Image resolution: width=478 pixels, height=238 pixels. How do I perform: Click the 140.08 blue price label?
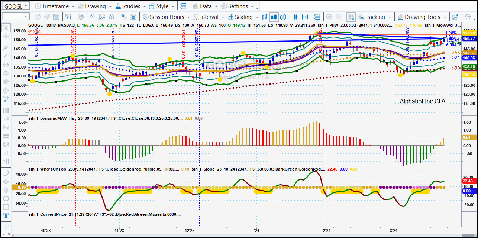469,58
